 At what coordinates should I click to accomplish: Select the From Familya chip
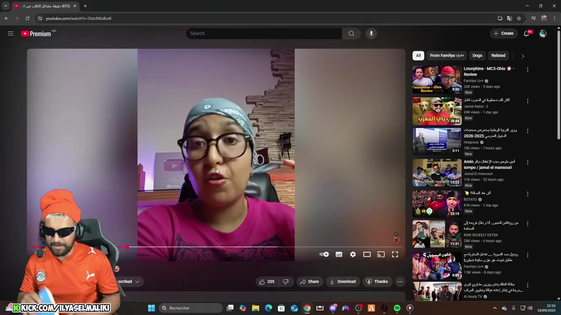tap(447, 56)
